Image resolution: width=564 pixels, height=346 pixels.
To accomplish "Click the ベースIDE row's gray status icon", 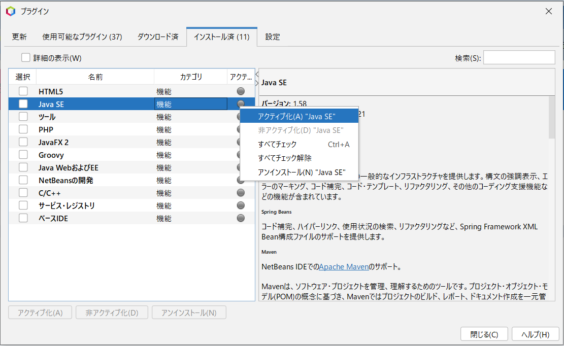I will (x=241, y=218).
